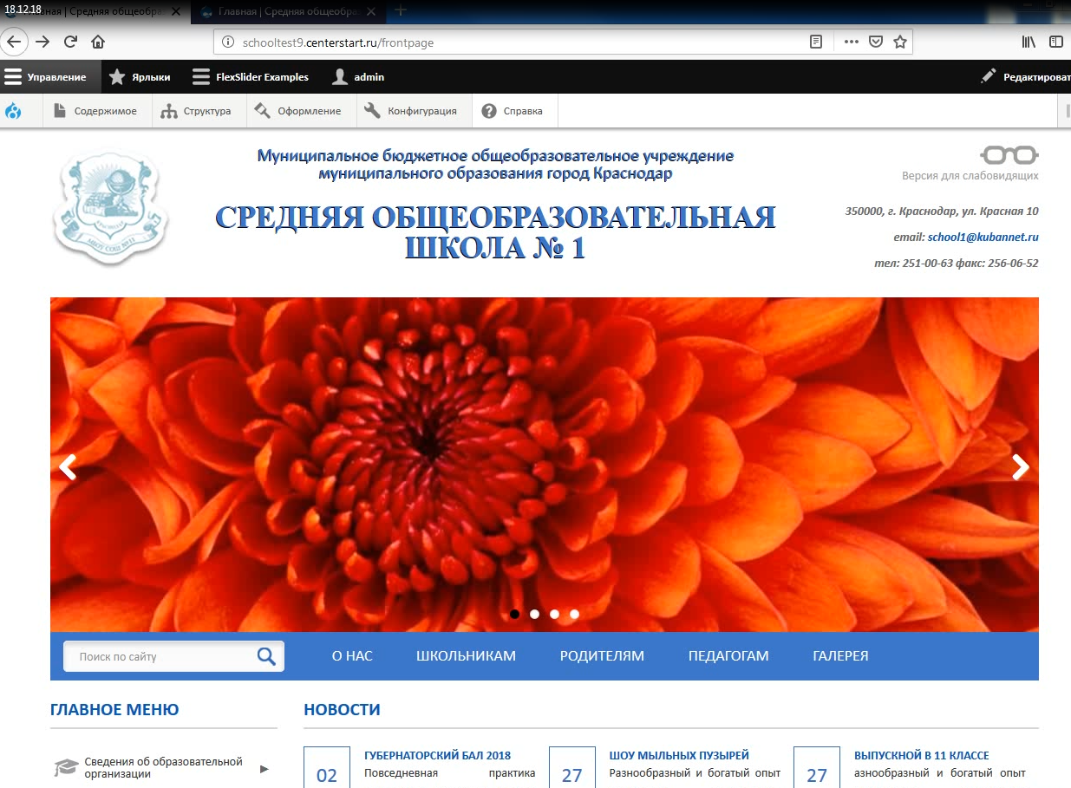Click the 27 date box beside ВЫПУСКНОЙ В 11 КЛАССЕ
Image resolution: width=1071 pixels, height=788 pixels.
coord(817,767)
